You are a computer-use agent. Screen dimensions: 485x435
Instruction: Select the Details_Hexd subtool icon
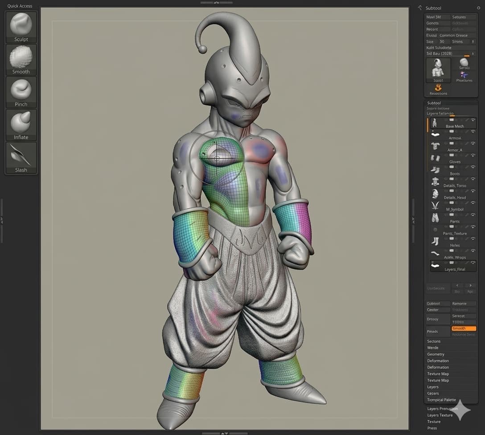coord(435,194)
